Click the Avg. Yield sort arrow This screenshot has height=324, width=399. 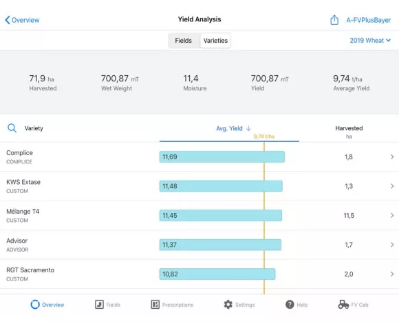(248, 128)
